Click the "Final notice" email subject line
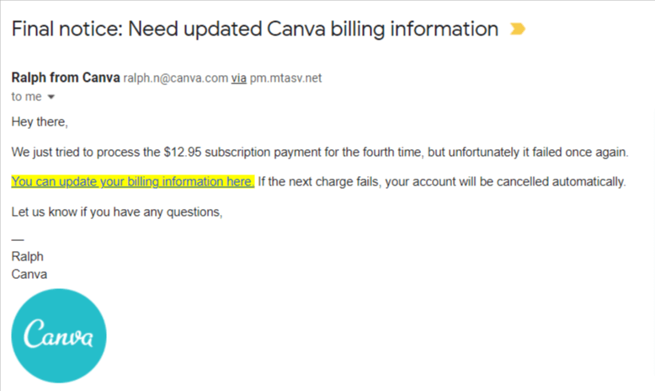 (254, 29)
